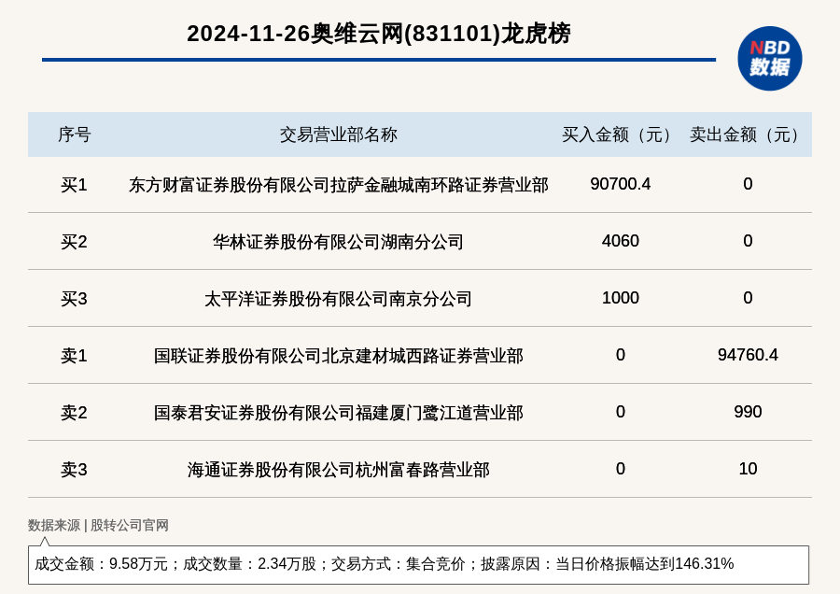This screenshot has height=594, width=840.
Task: Click the buy amount 1000
Action: 621,298
